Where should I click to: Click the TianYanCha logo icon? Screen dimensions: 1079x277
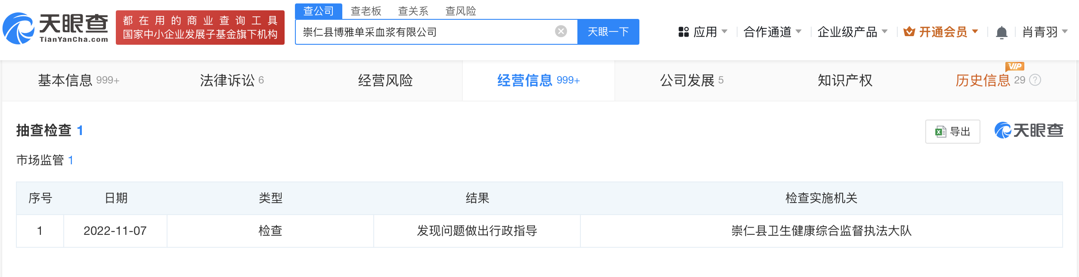click(19, 28)
